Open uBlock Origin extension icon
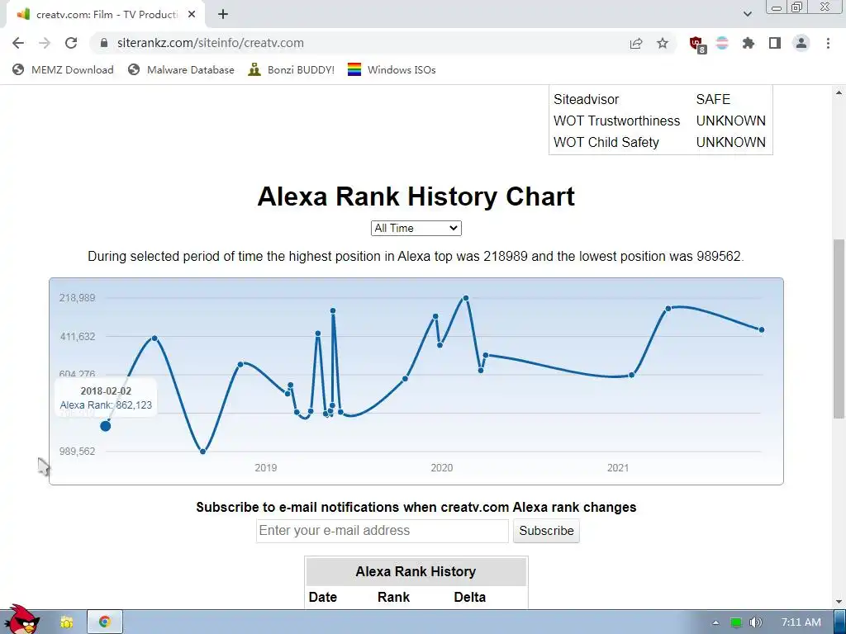Viewport: 846px width, 634px height. 696,44
